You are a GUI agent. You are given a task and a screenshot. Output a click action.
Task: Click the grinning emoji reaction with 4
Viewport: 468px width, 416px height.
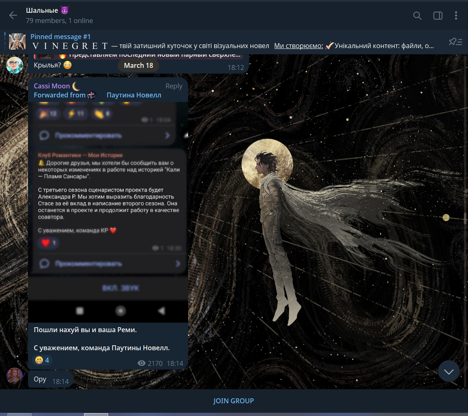[x=42, y=360]
